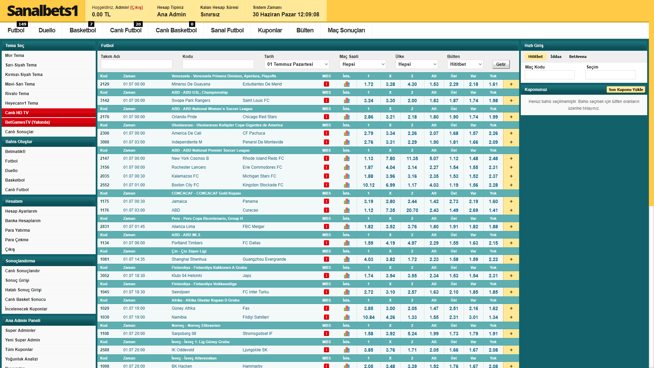Image resolution: width=654 pixels, height=368 pixels.
Task: Click the Çıkış logout link in header
Action: point(137,7)
